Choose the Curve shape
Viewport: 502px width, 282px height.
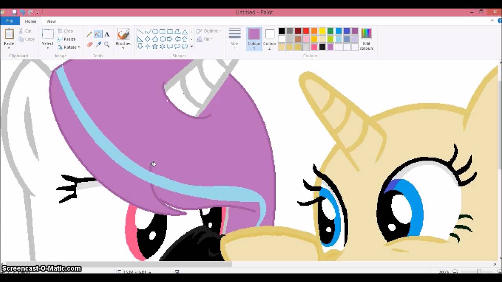point(147,32)
